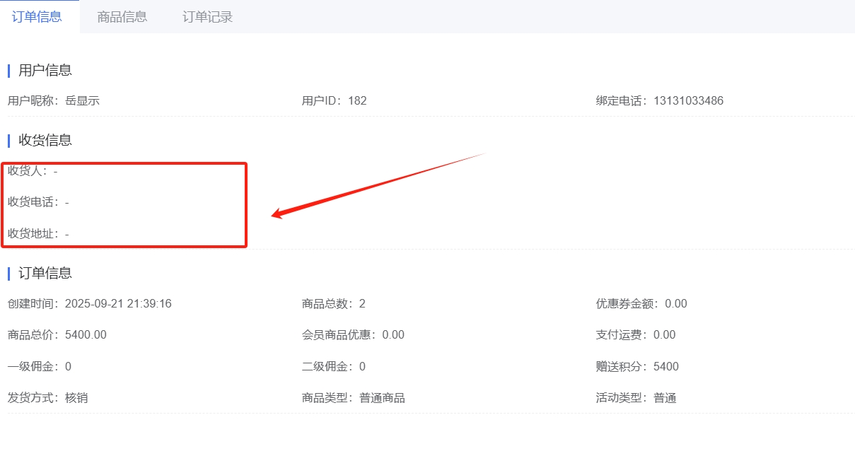Image resolution: width=855 pixels, height=468 pixels.
Task: Click the 商品类型: 普通商品 field
Action: point(354,398)
